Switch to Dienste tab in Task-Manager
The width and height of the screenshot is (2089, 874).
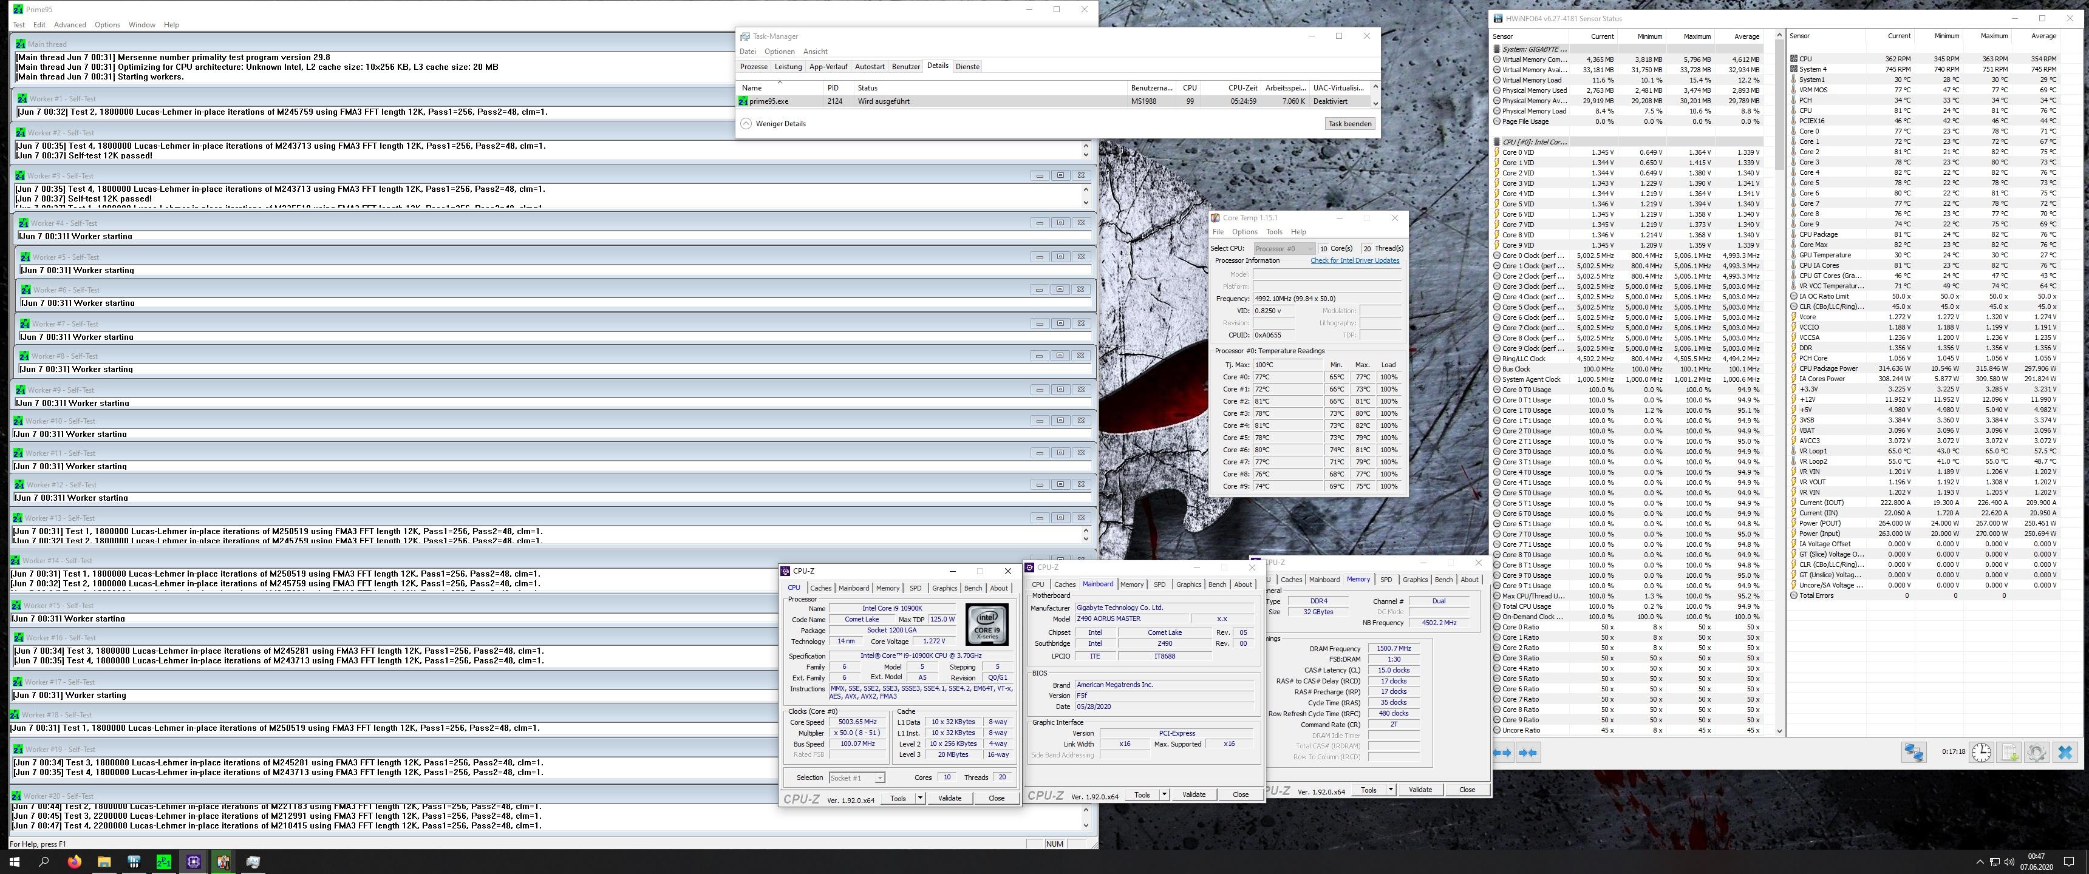(967, 67)
